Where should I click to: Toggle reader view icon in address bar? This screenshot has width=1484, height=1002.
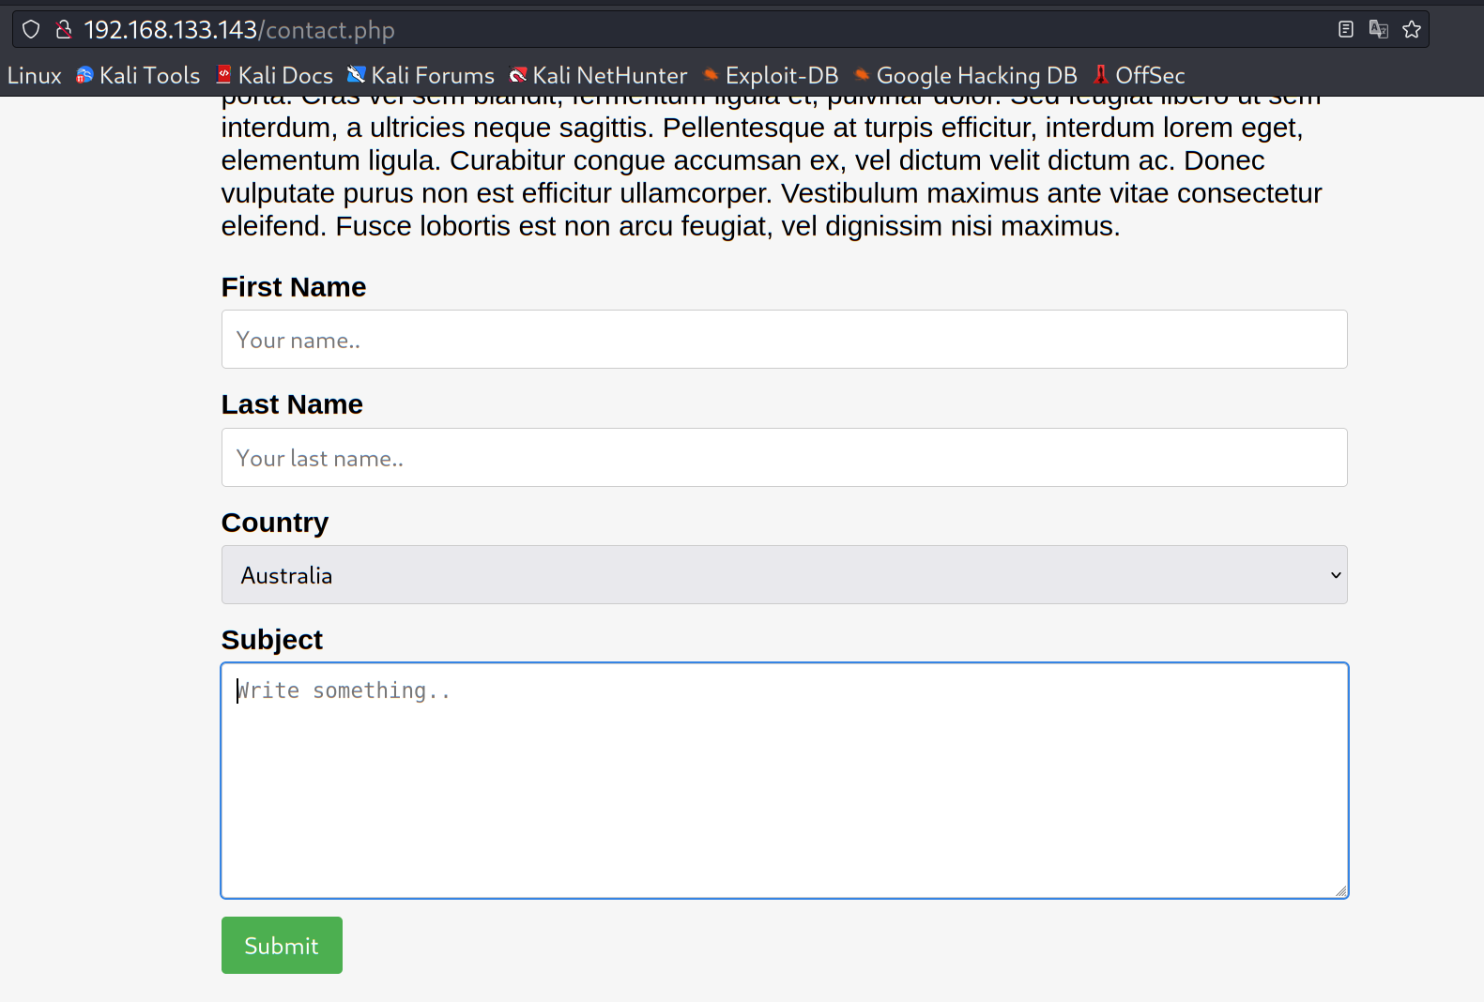pos(1346,30)
